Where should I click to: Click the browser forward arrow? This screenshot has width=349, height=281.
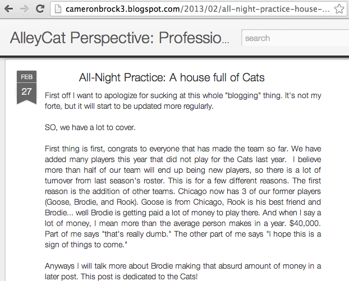[24, 8]
